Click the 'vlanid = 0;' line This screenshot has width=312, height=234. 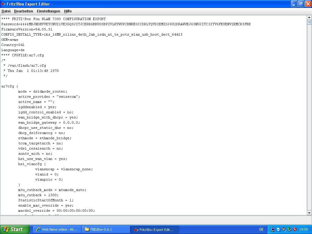coord(47,174)
